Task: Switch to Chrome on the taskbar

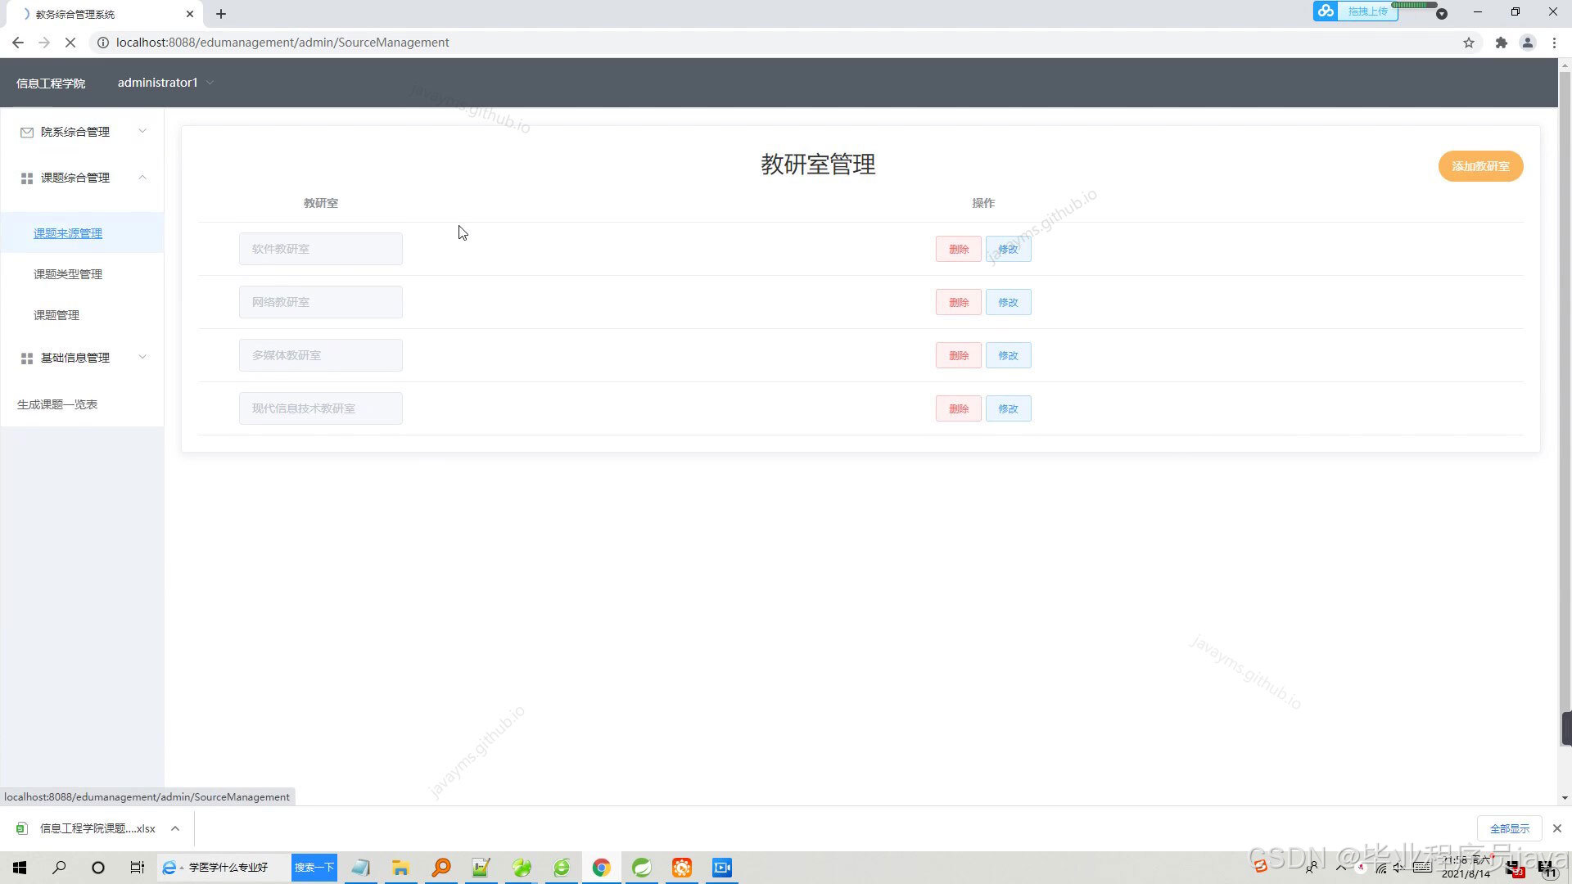Action: click(602, 868)
